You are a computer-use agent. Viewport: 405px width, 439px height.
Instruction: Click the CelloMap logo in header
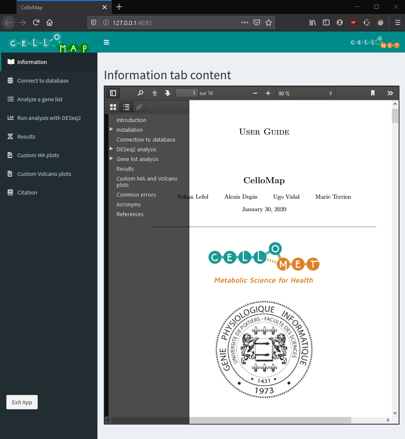pyautogui.click(x=49, y=42)
